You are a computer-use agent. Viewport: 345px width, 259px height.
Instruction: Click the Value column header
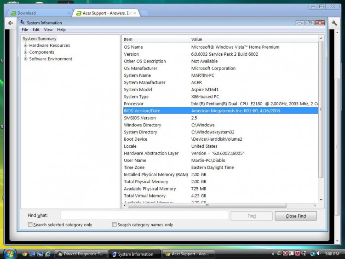(253, 39)
